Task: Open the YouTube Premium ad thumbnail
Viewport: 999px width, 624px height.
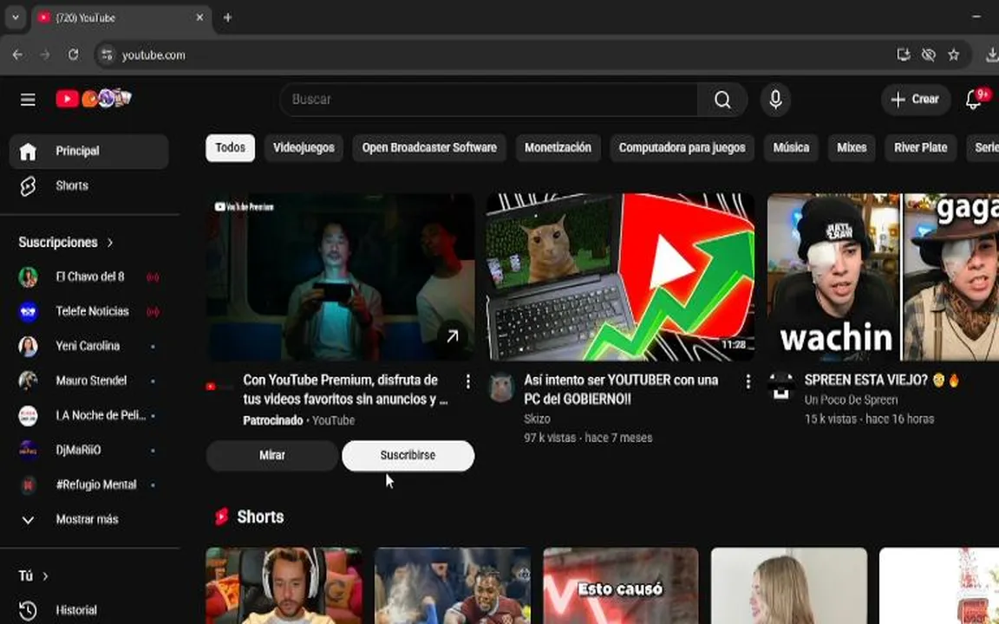Action: pos(340,277)
